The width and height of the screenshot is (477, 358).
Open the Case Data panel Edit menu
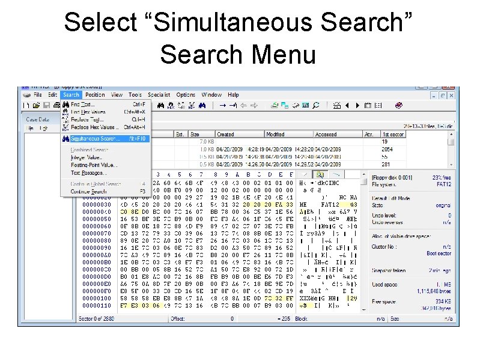[43, 129]
